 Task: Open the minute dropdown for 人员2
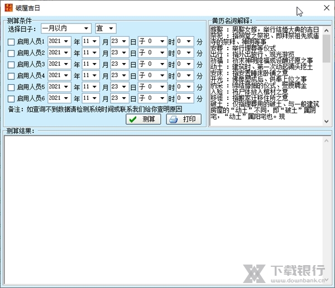[185, 52]
